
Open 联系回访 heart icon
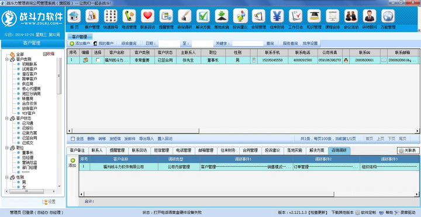tap(148, 16)
